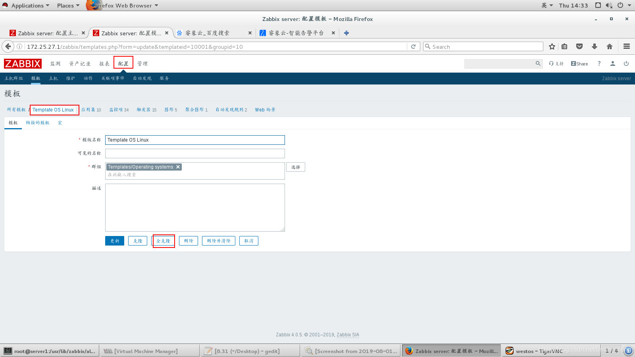Image resolution: width=635 pixels, height=357 pixels.
Task: Click the 全克隆 button
Action: coord(163,241)
